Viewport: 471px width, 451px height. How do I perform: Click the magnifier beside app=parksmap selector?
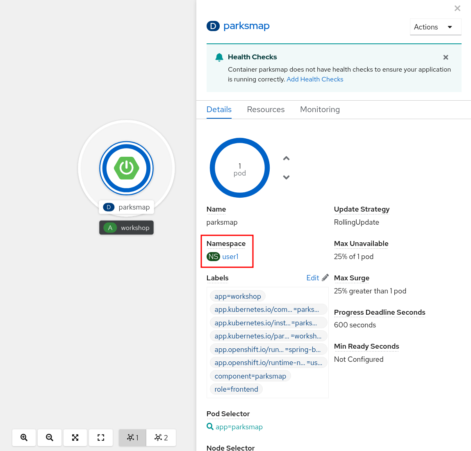click(x=209, y=426)
